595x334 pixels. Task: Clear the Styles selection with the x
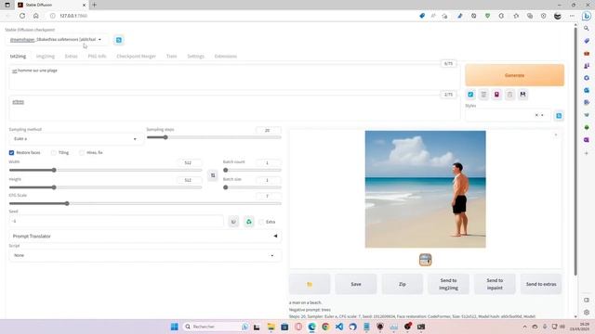536,115
